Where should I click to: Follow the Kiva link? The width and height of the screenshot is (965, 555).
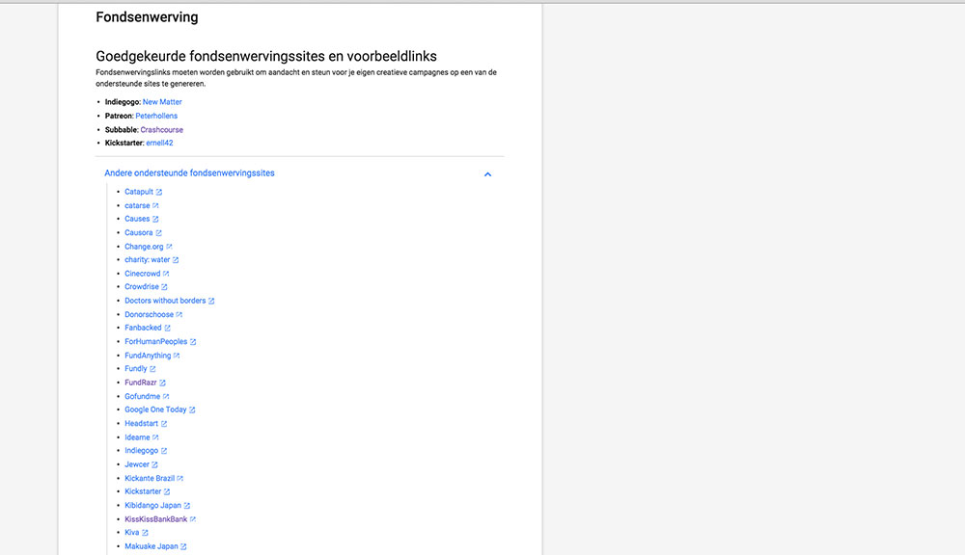(x=131, y=532)
